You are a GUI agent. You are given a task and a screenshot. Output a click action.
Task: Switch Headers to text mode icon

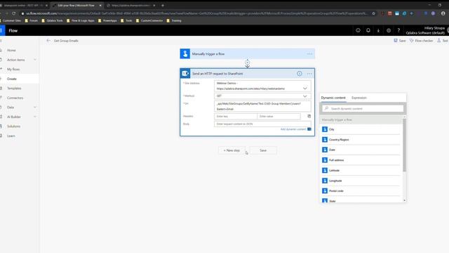pyautogui.click(x=309, y=116)
